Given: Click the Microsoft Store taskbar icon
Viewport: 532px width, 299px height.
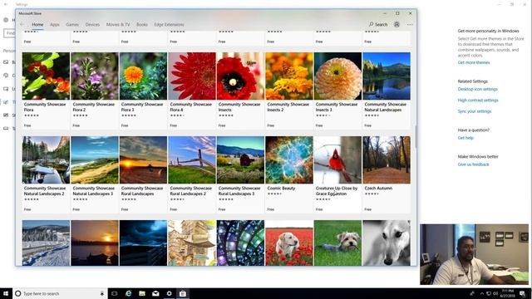Looking at the screenshot, I should pyautogui.click(x=183, y=293).
